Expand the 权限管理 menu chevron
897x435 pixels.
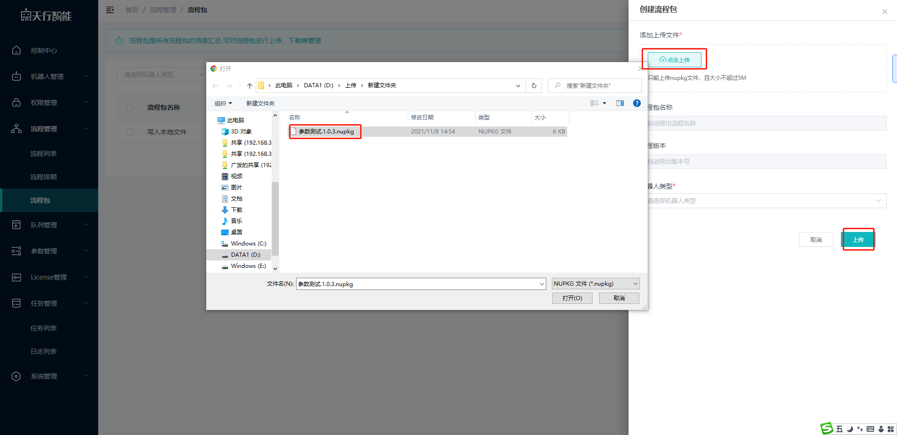pyautogui.click(x=86, y=102)
